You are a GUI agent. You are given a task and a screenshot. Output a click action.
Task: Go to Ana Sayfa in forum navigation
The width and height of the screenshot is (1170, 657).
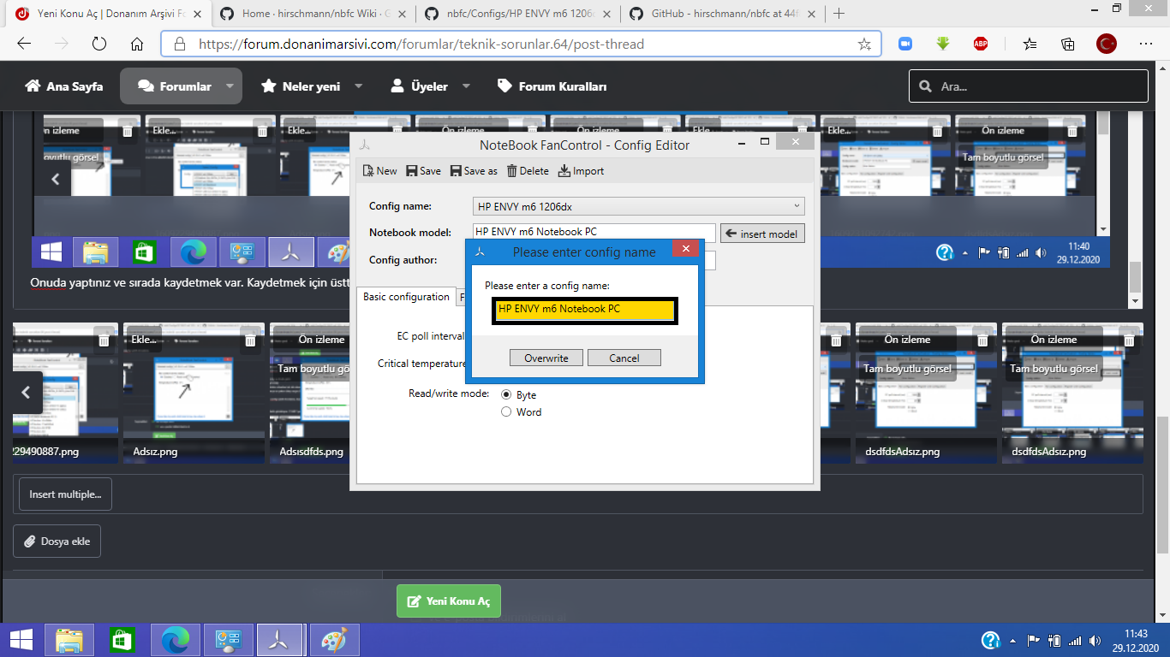tap(64, 86)
